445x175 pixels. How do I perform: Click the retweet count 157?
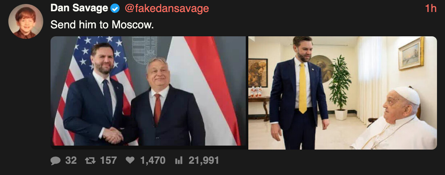coord(108,160)
